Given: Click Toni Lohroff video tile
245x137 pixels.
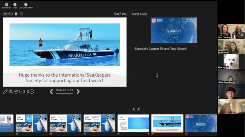Looking at the screenshot, I should [x=231, y=46].
